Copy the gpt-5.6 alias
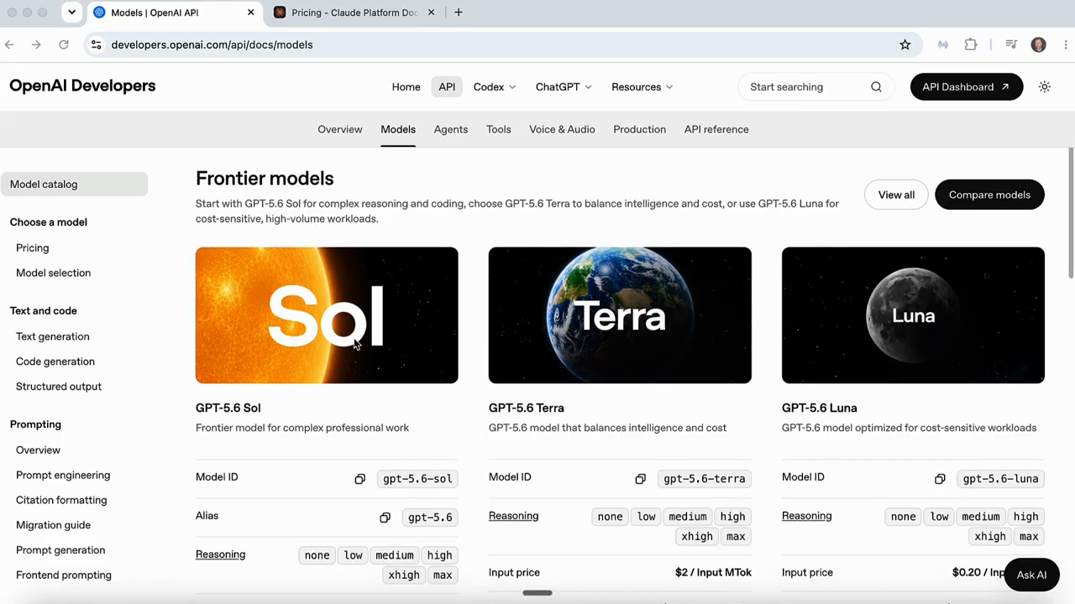 [385, 518]
